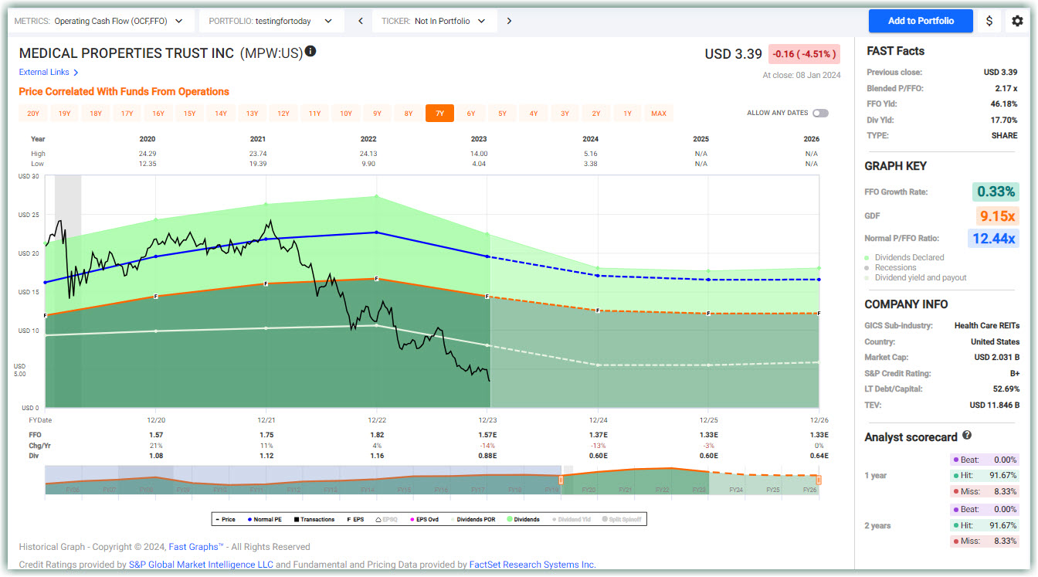This screenshot has width=1038, height=577.
Task: Go to previous ticker with left arrow
Action: [361, 21]
